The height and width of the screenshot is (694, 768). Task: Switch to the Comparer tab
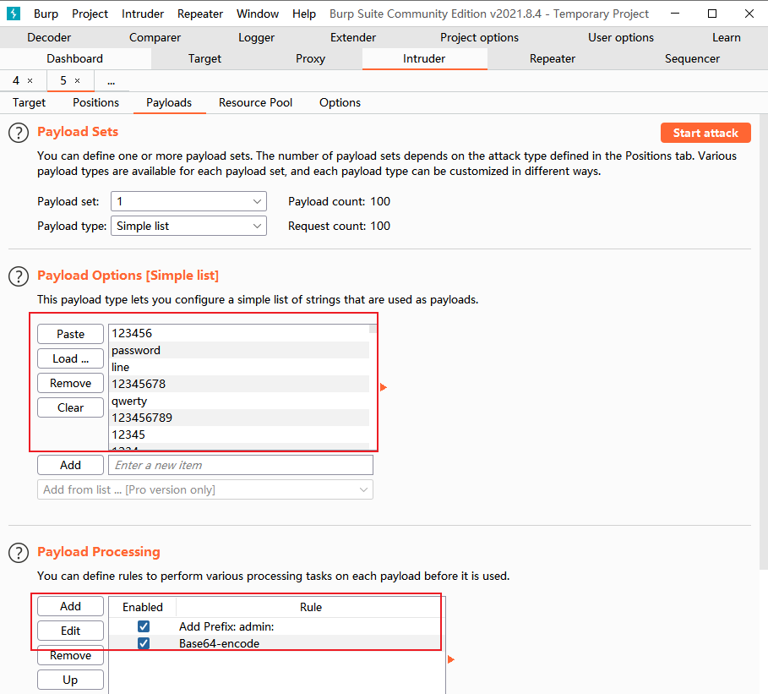(x=155, y=37)
